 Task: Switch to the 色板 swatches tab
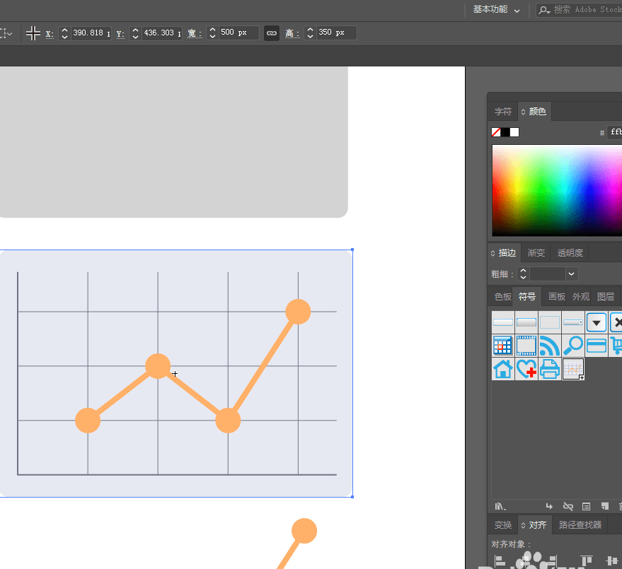(502, 296)
